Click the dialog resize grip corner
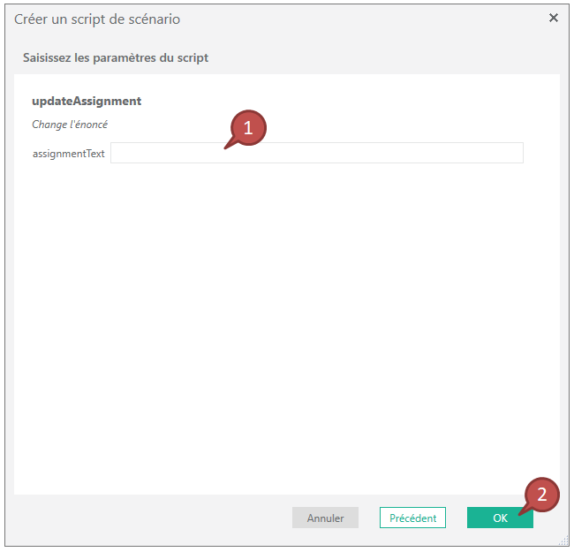574x552 pixels. 563,541
